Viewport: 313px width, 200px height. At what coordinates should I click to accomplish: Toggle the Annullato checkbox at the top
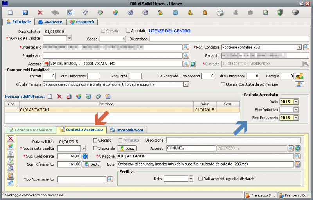128,30
